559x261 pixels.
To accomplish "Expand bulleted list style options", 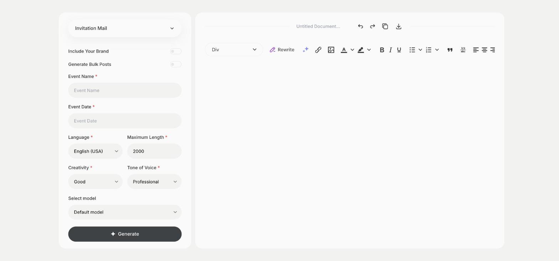I will point(420,50).
